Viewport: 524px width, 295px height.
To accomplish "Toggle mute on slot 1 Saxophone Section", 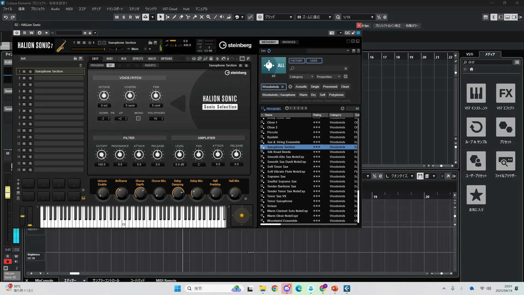I will [x=24, y=72].
